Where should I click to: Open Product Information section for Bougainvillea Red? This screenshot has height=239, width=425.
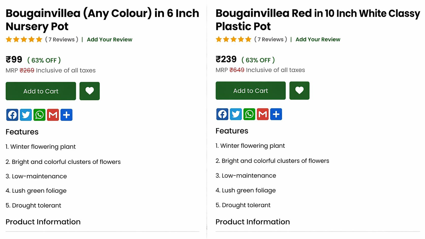(253, 222)
